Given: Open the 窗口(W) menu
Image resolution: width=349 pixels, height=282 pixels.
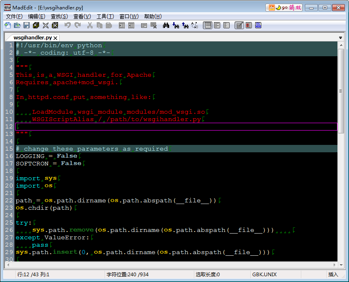Looking at the screenshot, I should point(129,16).
